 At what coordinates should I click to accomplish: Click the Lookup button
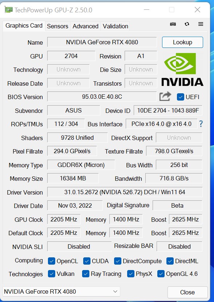182,42
